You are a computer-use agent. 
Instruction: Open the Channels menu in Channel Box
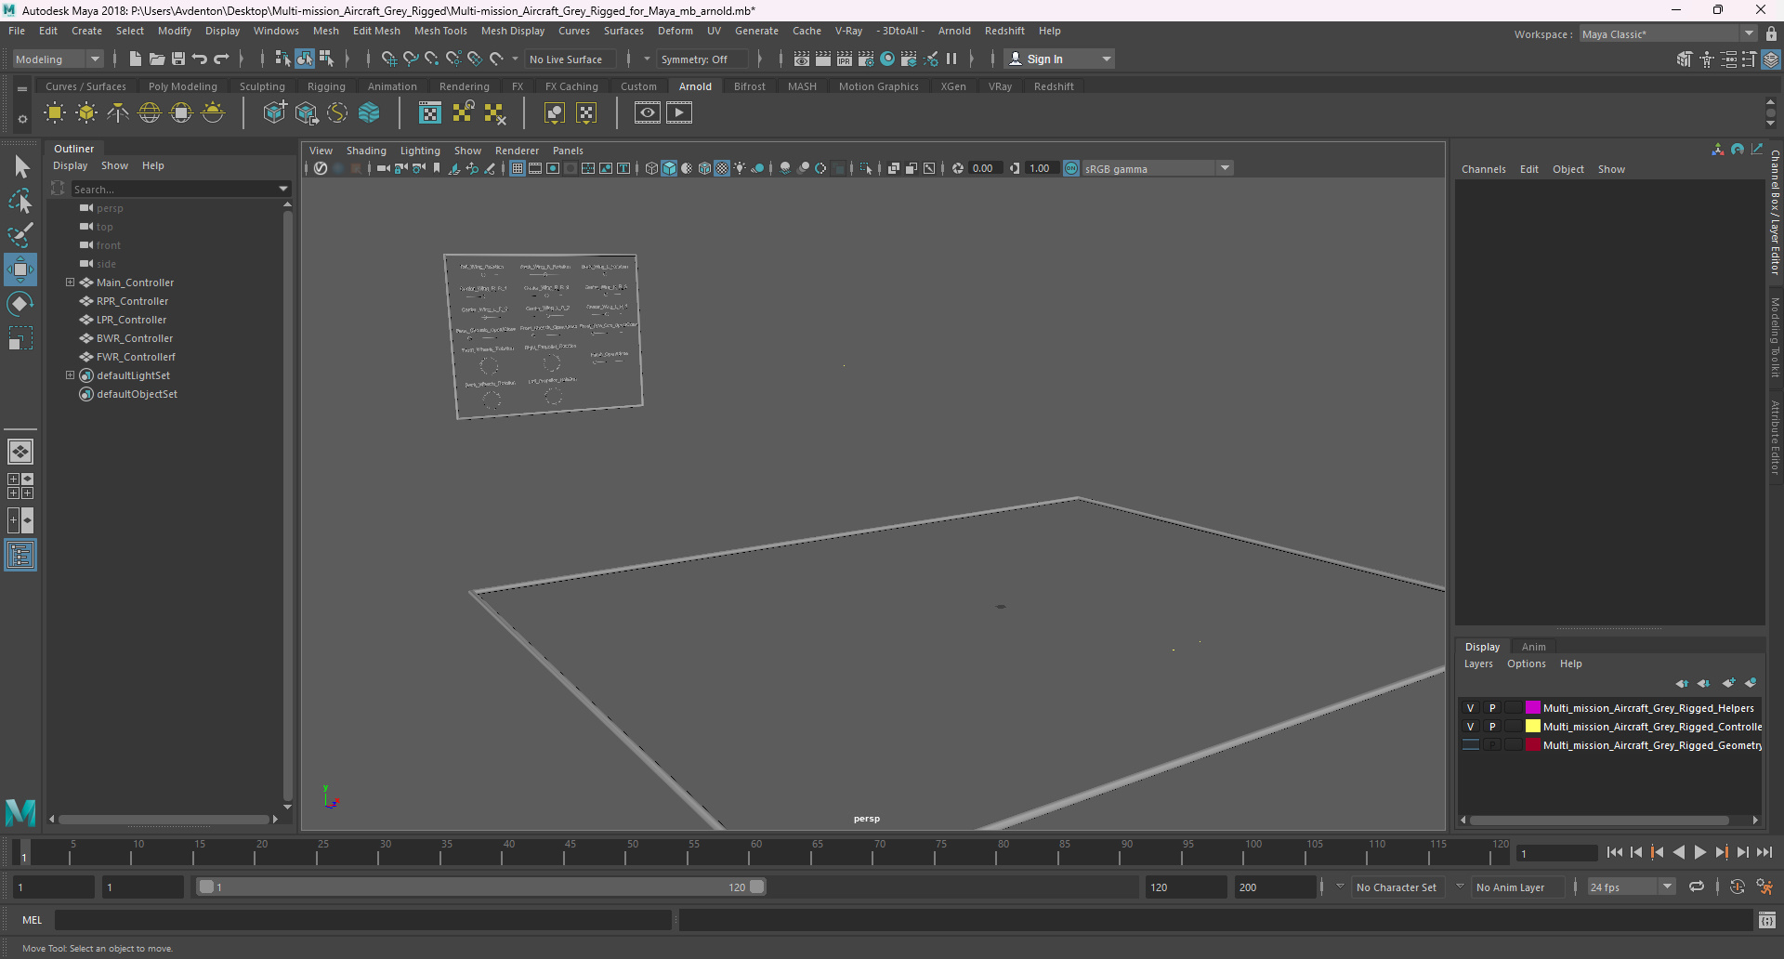[1483, 169]
